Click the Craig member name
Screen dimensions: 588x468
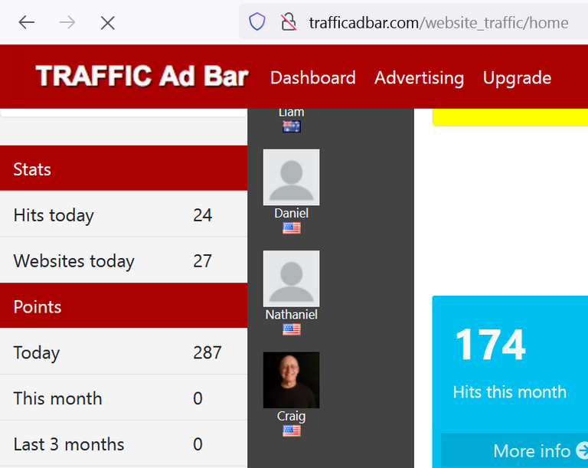(292, 416)
